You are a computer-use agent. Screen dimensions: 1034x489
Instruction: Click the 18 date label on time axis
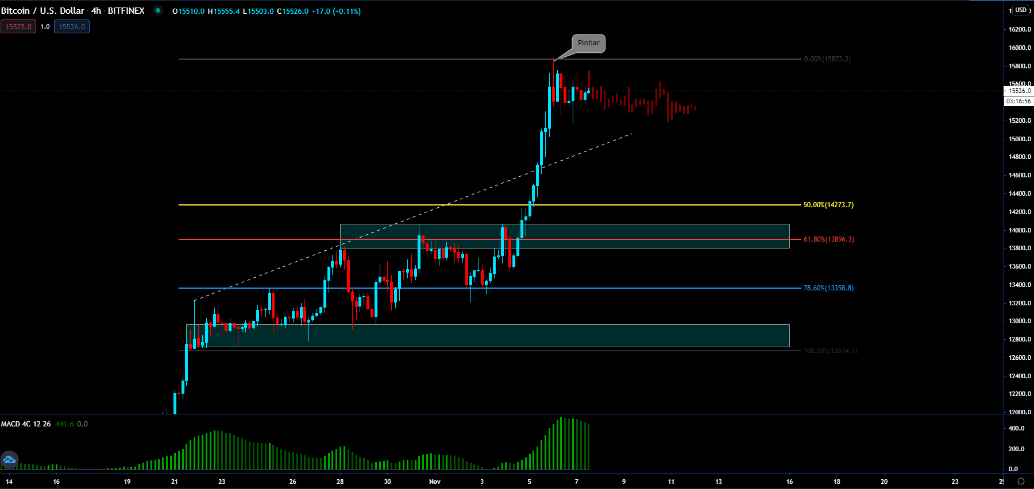point(837,482)
